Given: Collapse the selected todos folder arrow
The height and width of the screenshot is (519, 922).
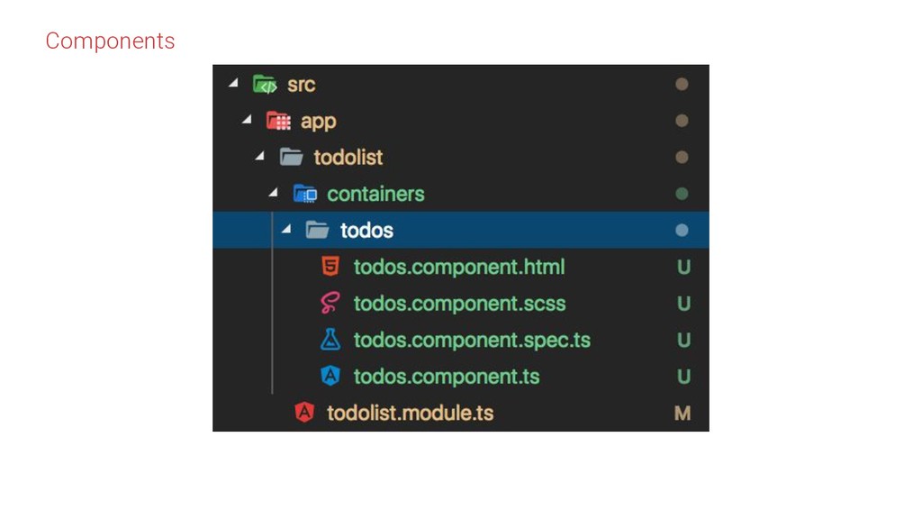Looking at the screenshot, I should 287,230.
